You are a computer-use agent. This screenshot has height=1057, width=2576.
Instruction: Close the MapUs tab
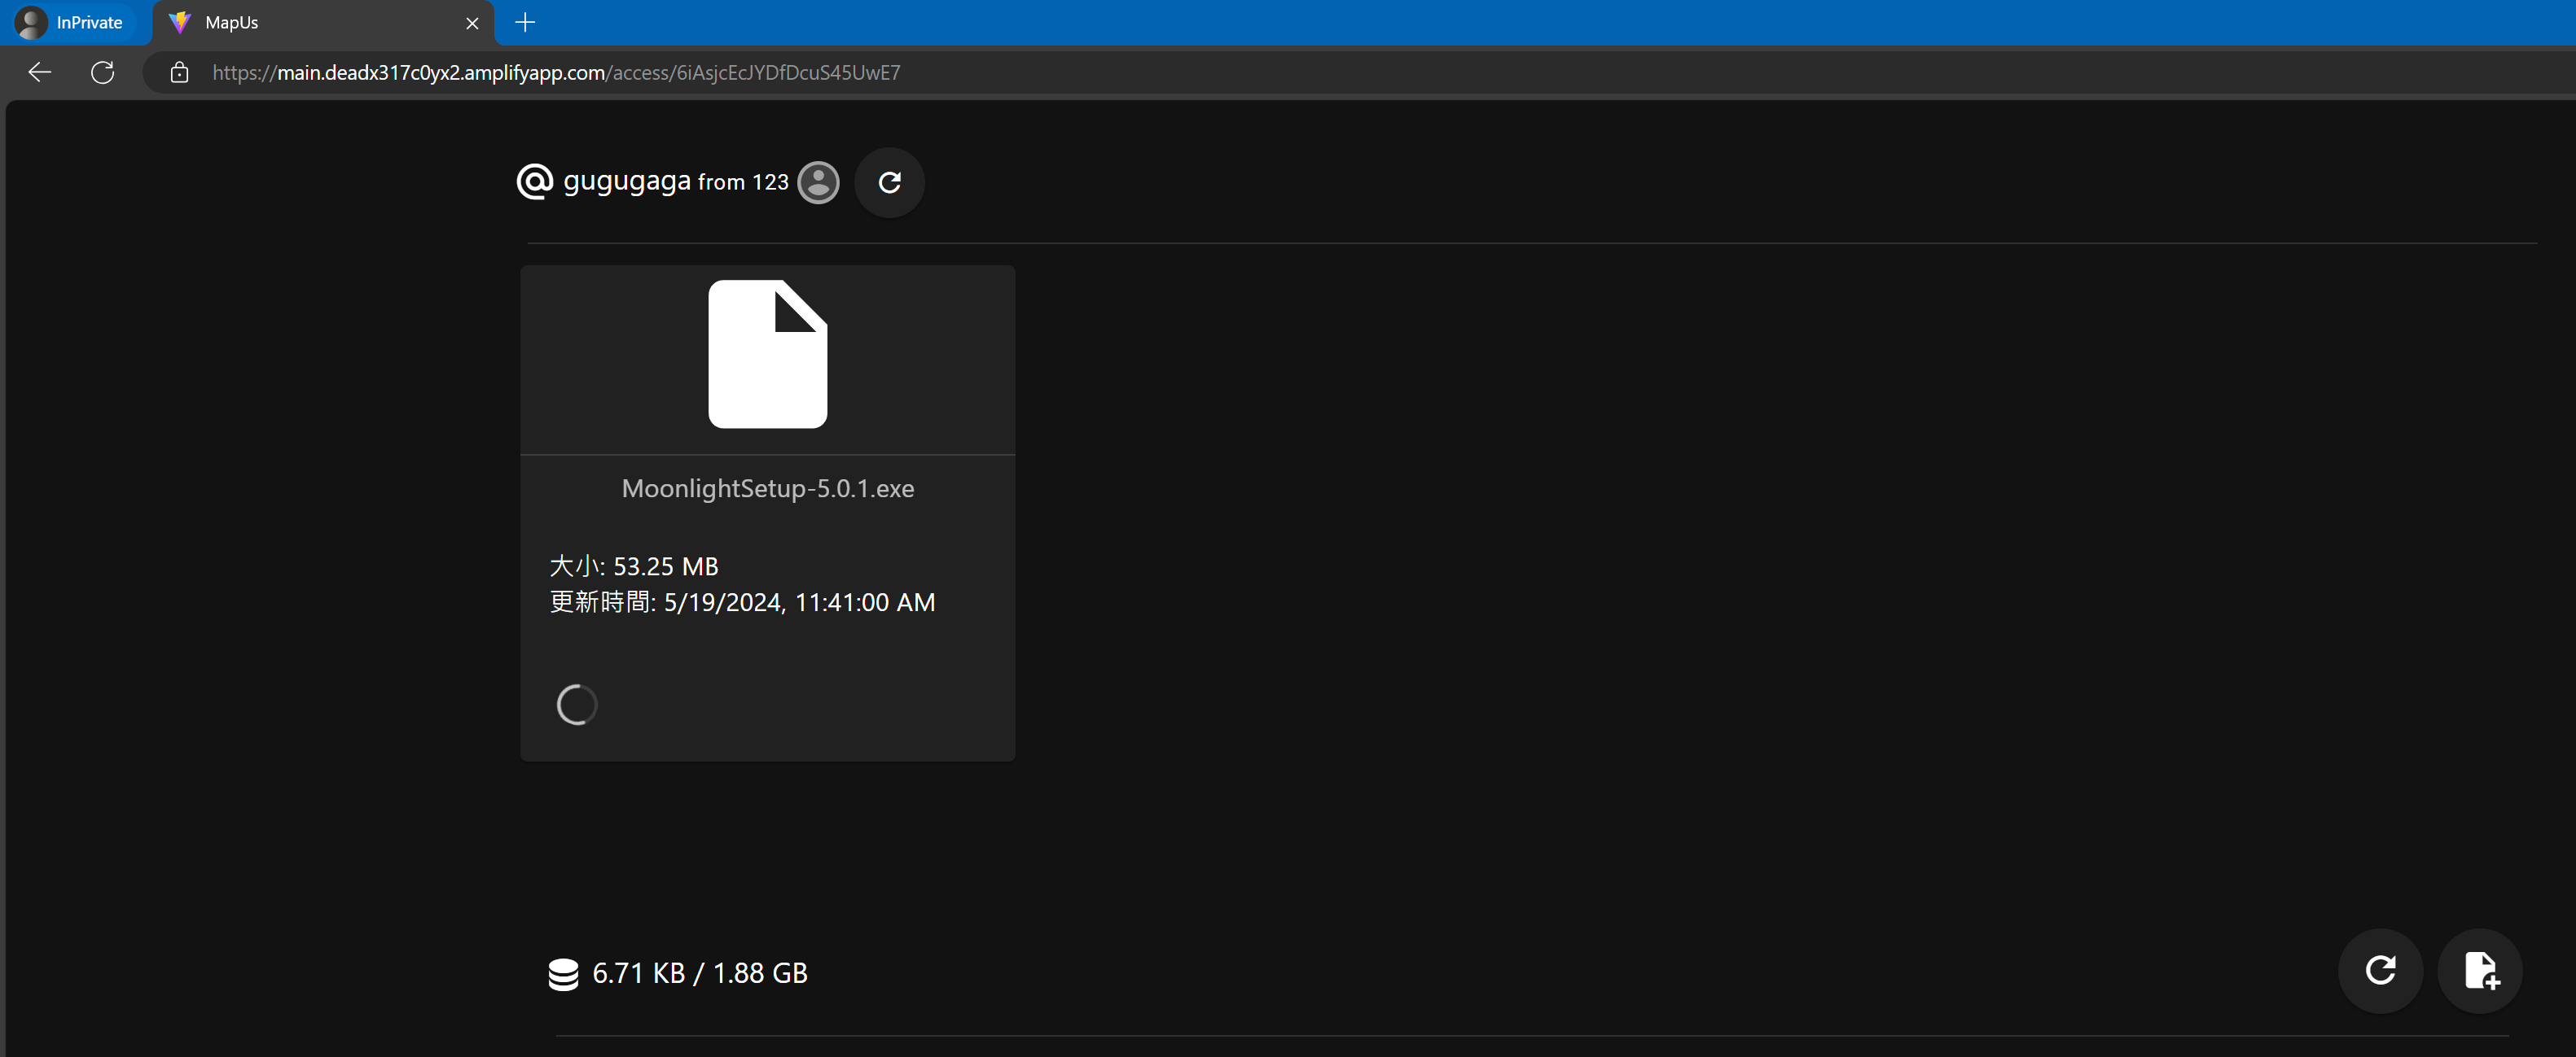(x=472, y=23)
